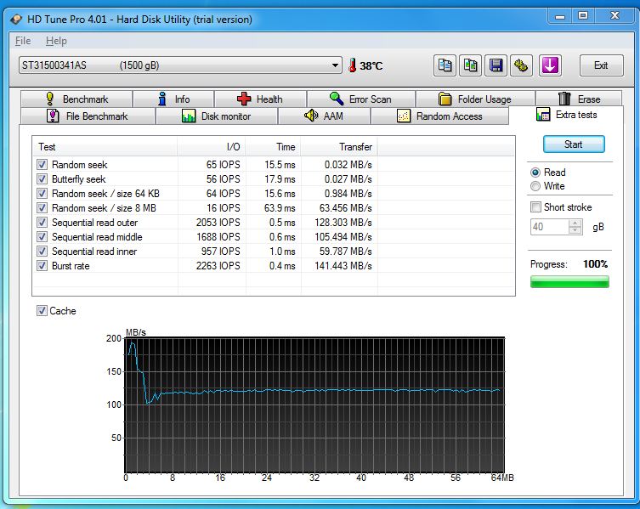The image size is (640, 509).
Task: Open the Health tab
Action: click(260, 99)
